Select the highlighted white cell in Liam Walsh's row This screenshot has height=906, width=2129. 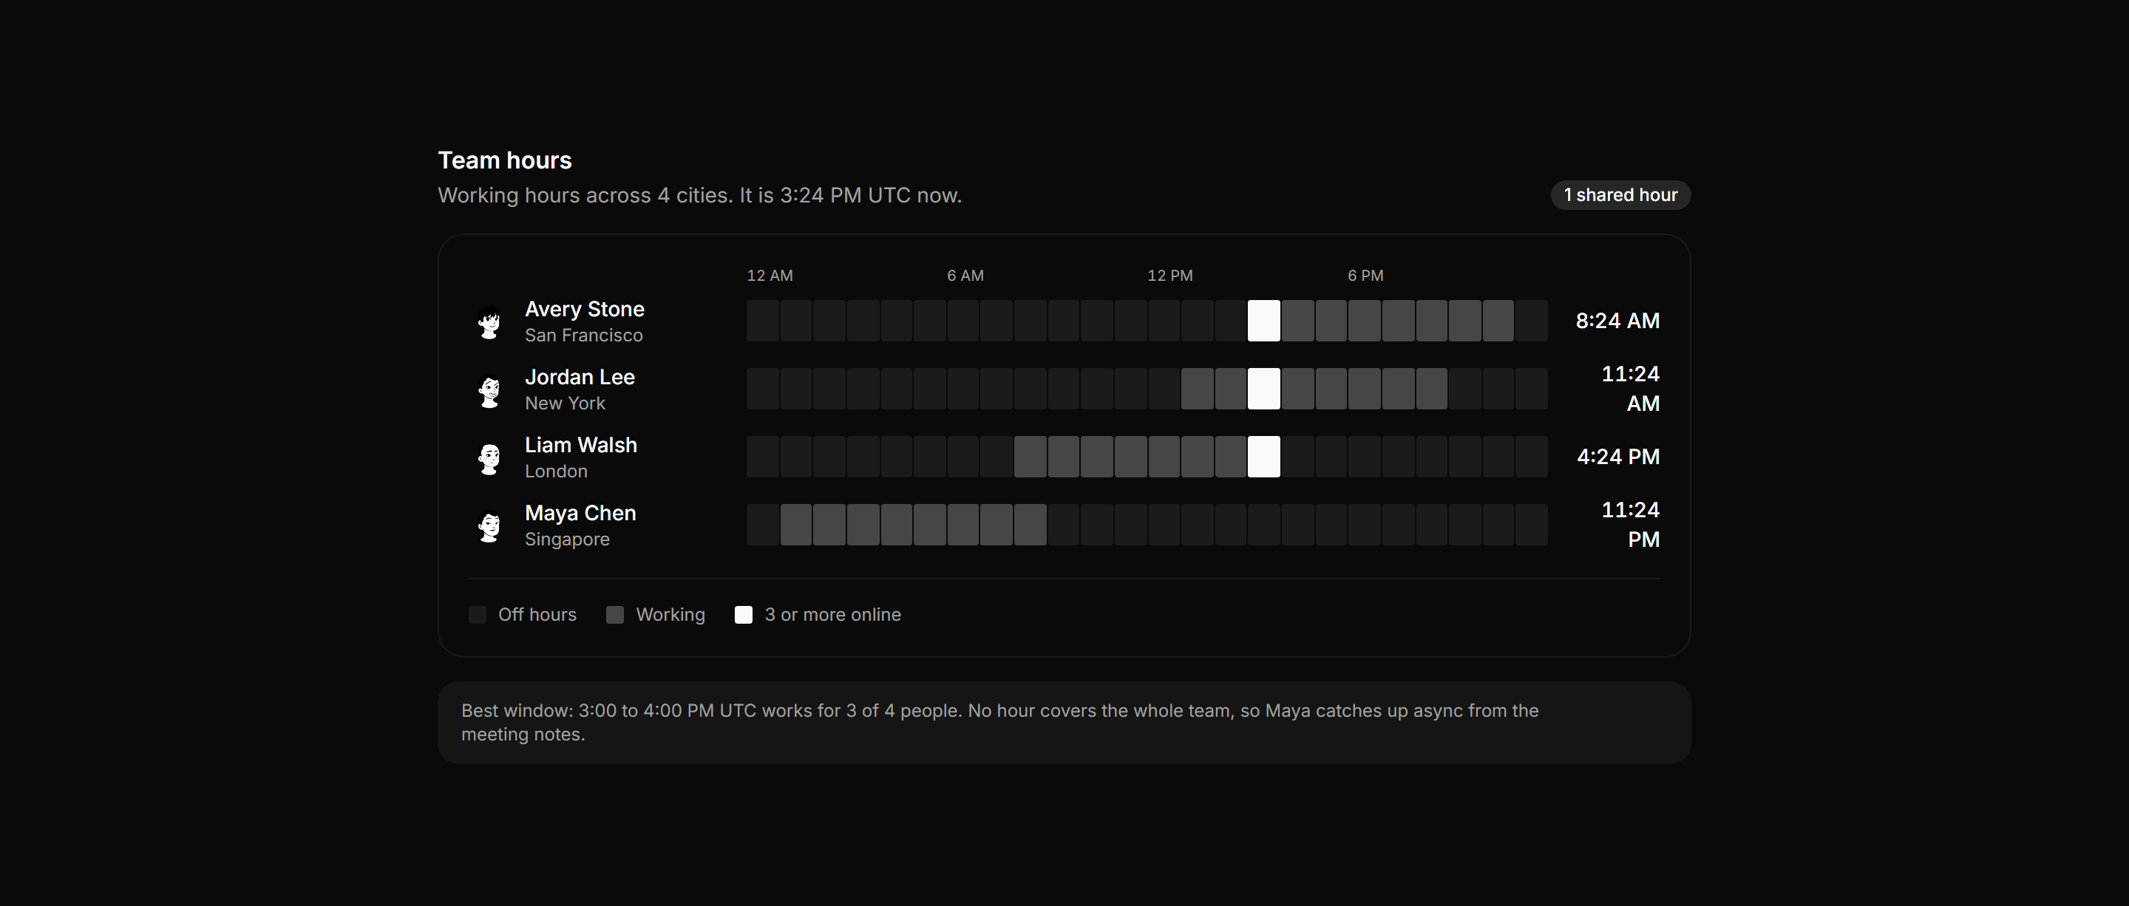1263,457
